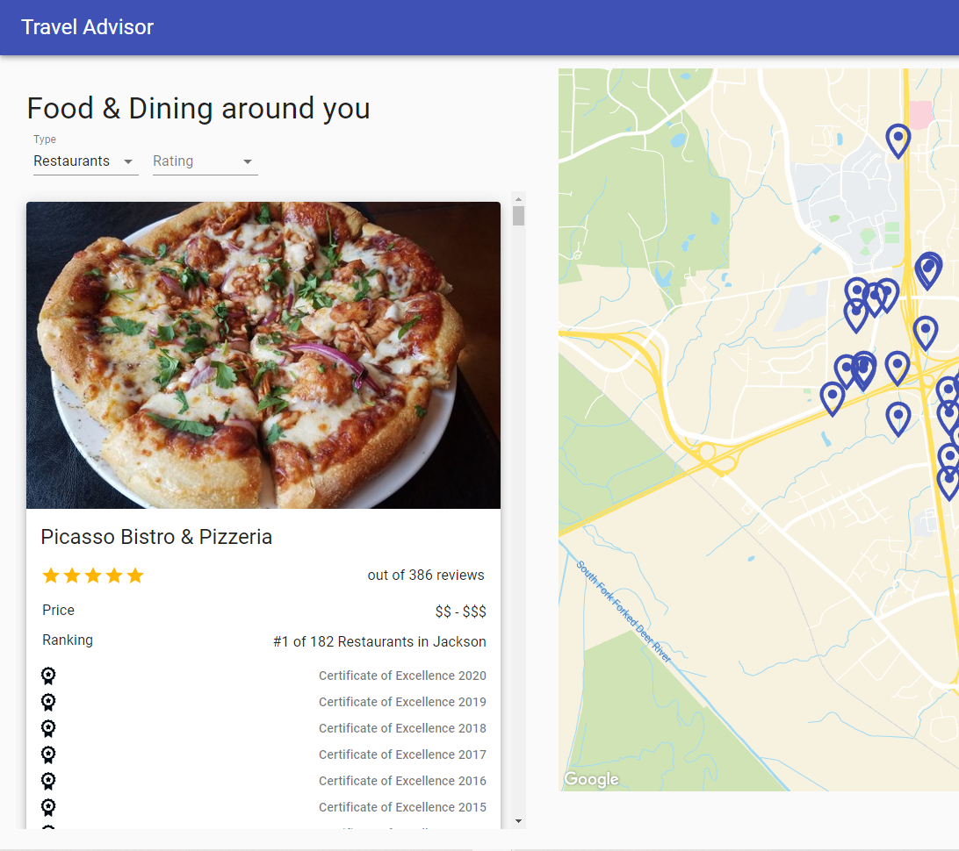Click award icon beside Certificate of Excellence 2015

[48, 807]
